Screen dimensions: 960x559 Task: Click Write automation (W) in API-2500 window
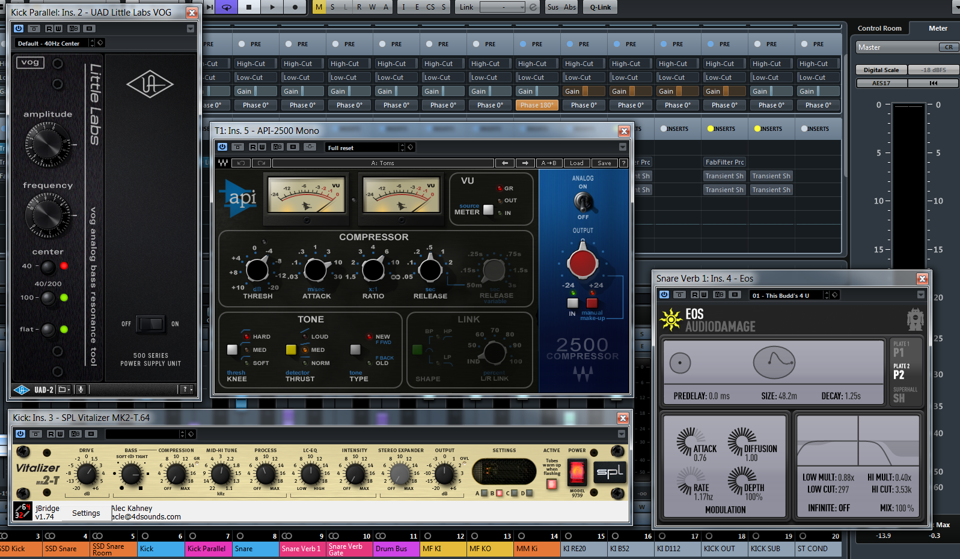(262, 147)
